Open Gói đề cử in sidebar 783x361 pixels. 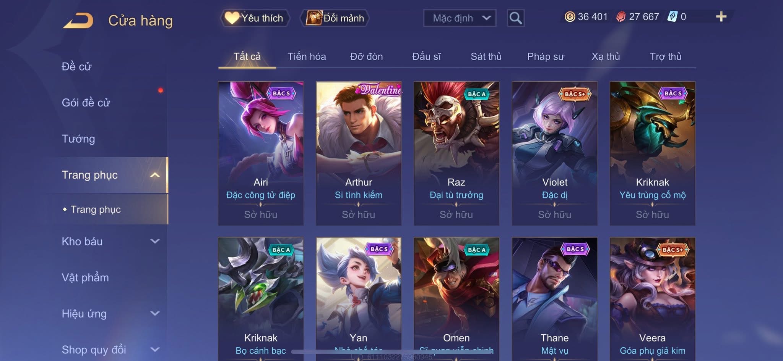86,102
